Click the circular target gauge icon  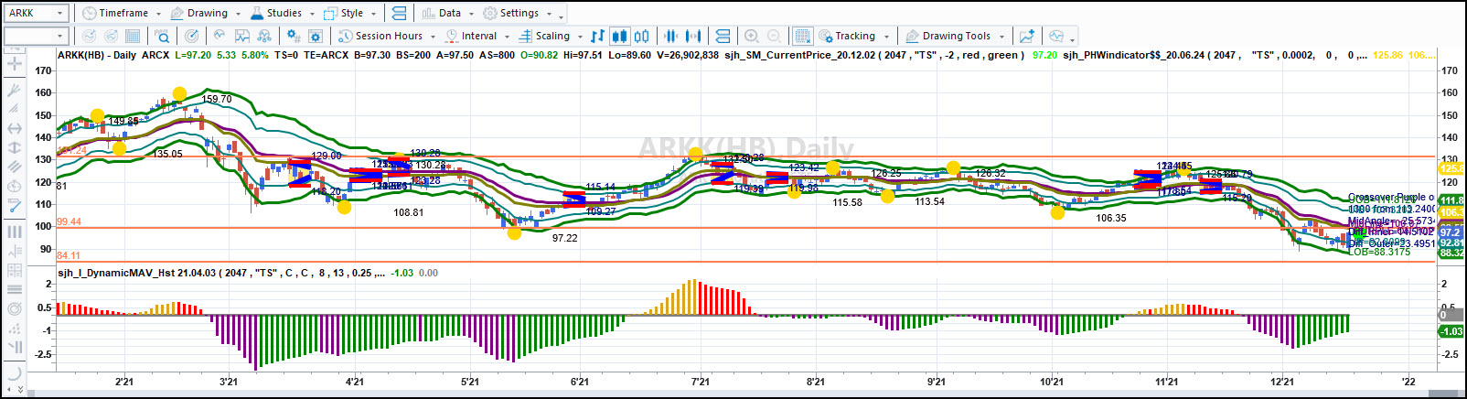[x=191, y=36]
